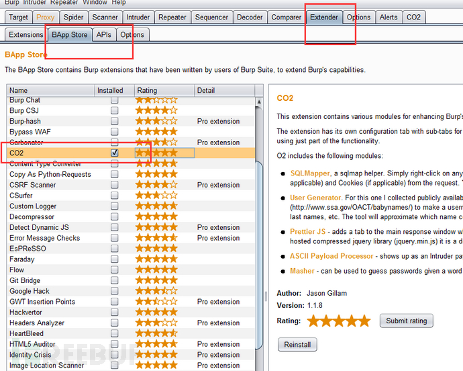Click the extension list scrollbar thumb
Viewport: 463px width, 371px height.
259,256
